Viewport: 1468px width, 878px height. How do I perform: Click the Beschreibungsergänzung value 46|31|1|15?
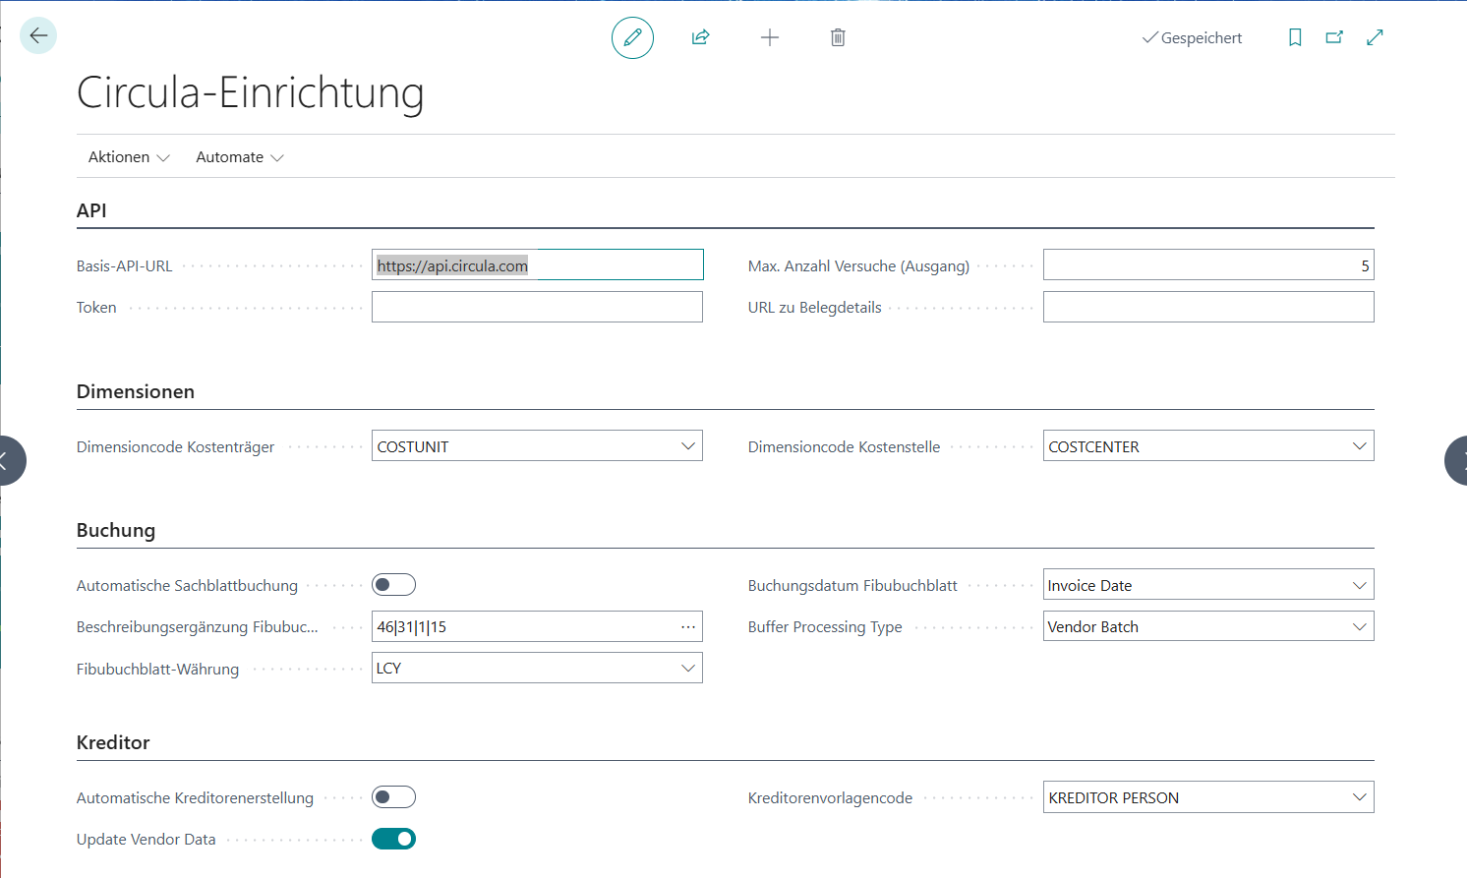411,627
